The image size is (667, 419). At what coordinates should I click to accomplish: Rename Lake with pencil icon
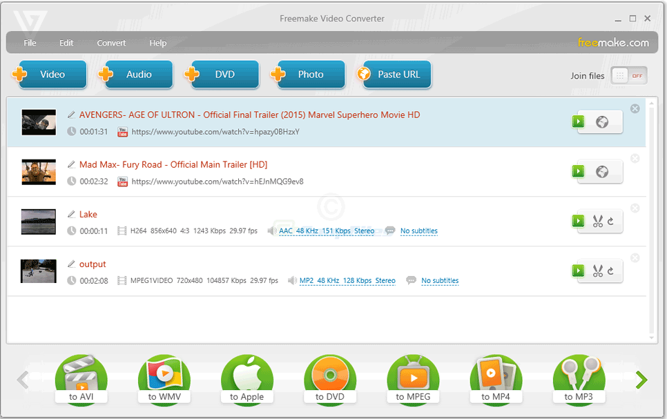click(x=72, y=214)
